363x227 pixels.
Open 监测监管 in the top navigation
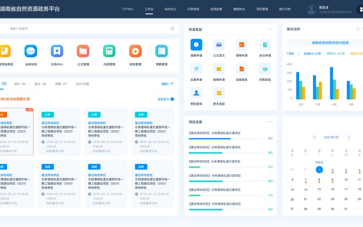[x=216, y=9]
